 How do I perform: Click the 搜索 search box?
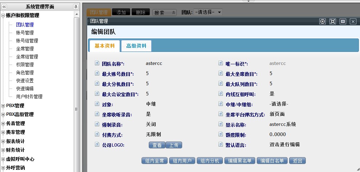[x=164, y=12]
